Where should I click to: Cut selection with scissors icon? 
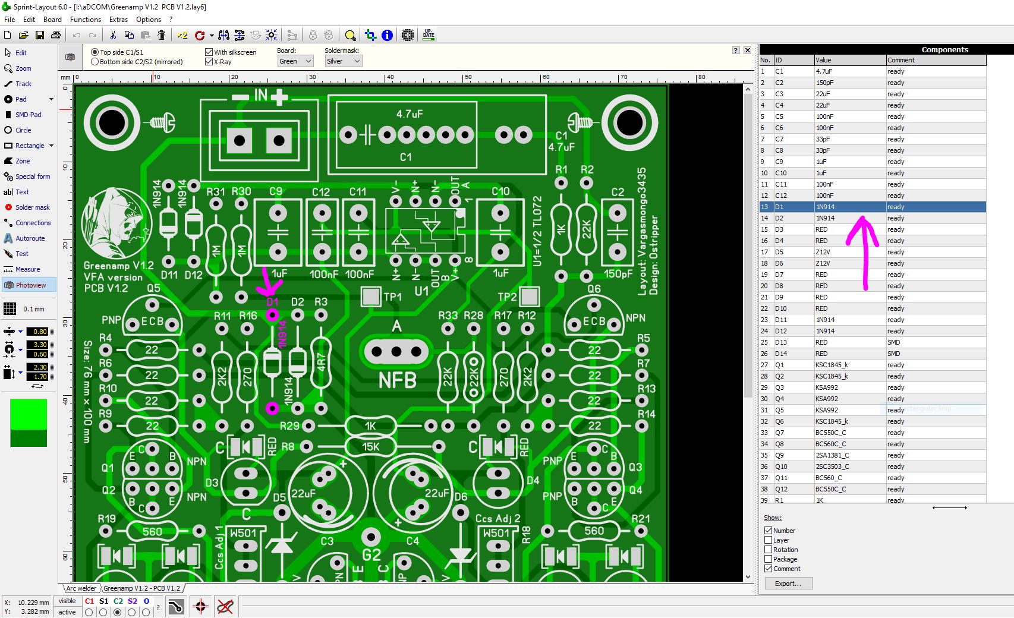click(113, 35)
